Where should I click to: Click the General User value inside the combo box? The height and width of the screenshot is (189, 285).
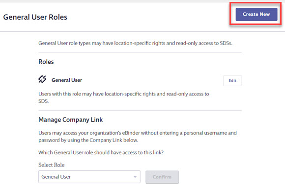click(56, 177)
